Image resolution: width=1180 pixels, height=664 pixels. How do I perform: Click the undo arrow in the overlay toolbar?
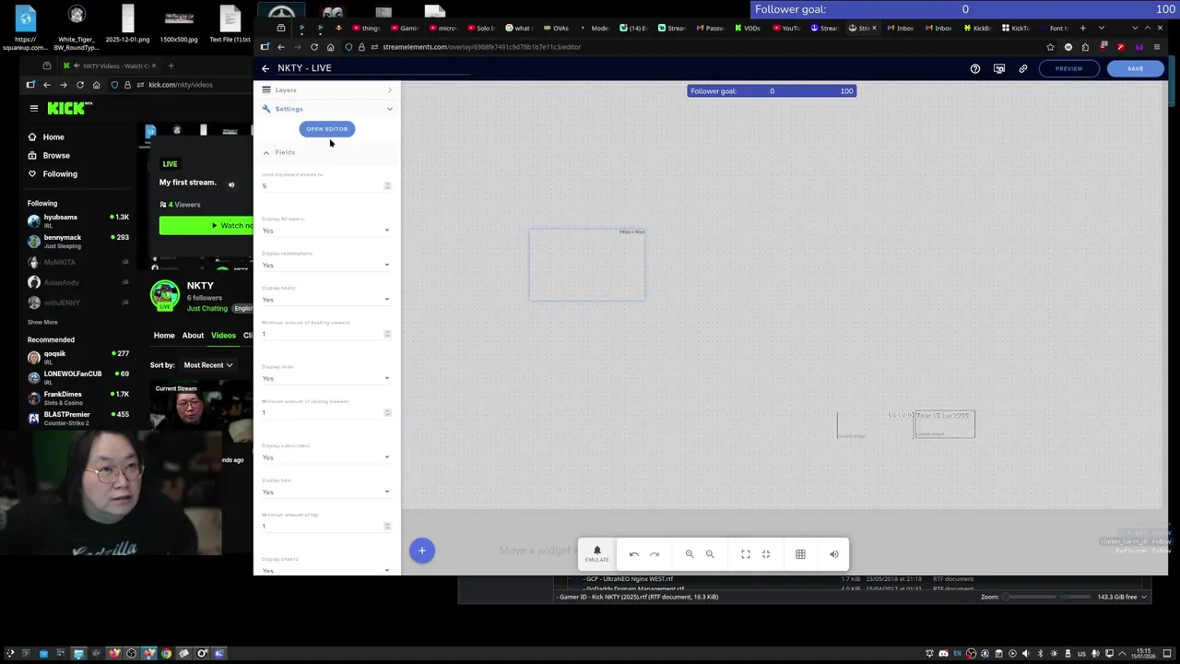pos(634,554)
